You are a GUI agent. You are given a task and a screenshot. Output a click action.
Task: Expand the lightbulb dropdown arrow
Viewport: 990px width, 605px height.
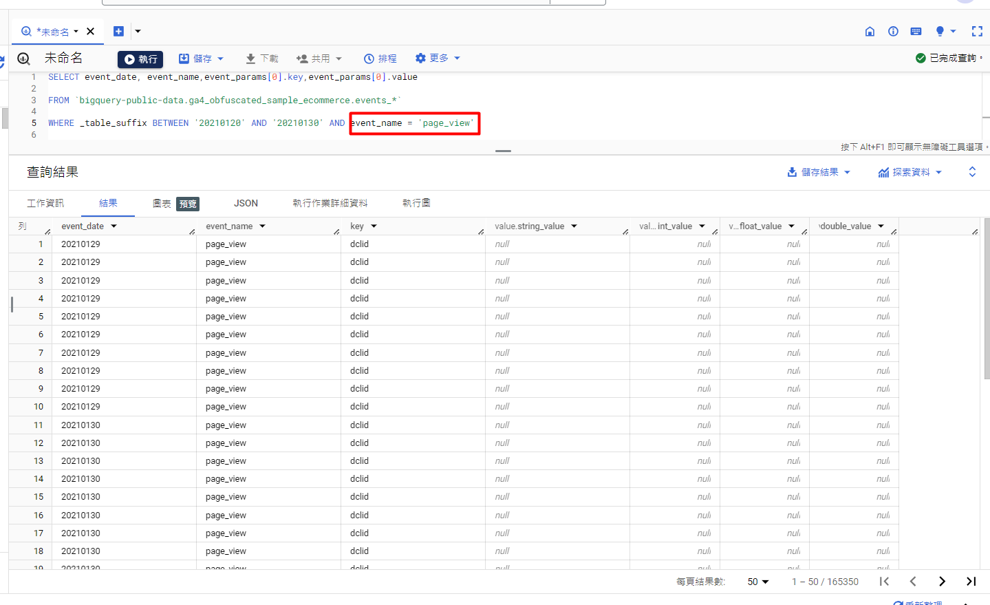(x=953, y=31)
